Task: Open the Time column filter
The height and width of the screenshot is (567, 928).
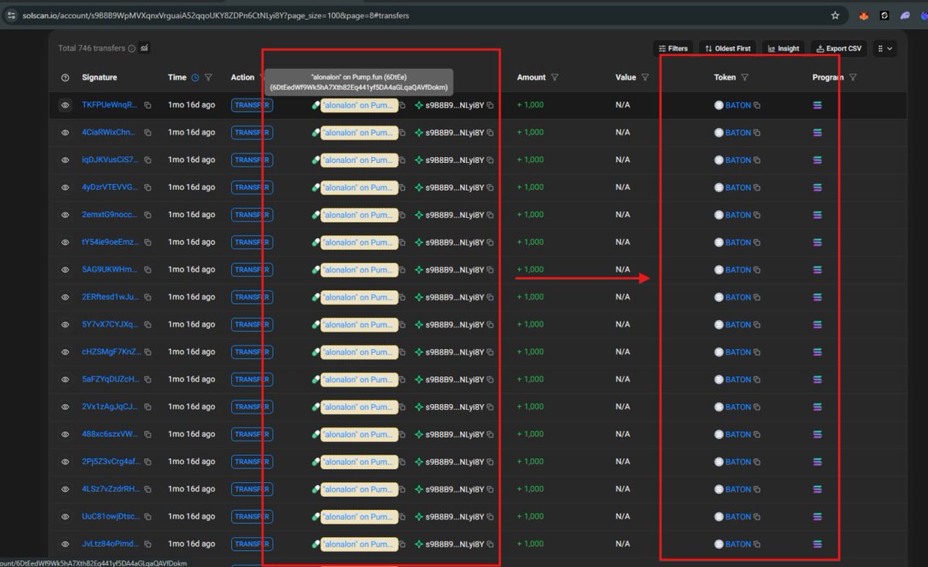Action: pos(209,77)
